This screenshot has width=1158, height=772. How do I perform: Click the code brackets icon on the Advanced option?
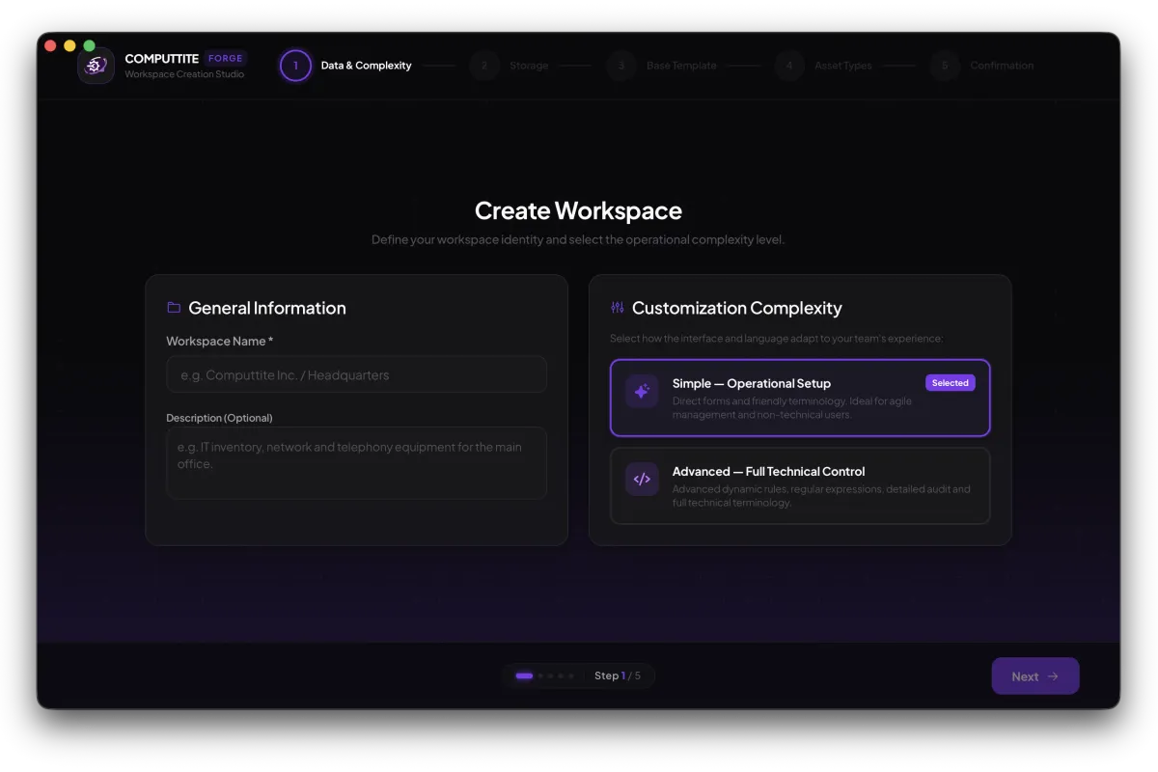642,479
